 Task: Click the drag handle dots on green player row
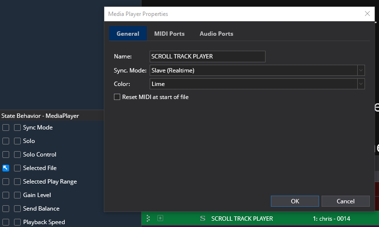click(x=148, y=218)
